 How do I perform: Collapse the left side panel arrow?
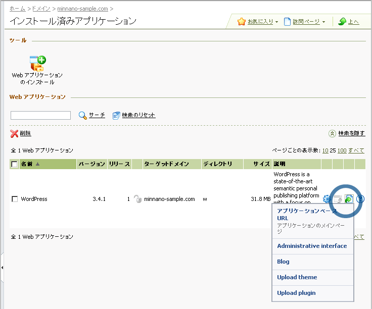point(2,268)
